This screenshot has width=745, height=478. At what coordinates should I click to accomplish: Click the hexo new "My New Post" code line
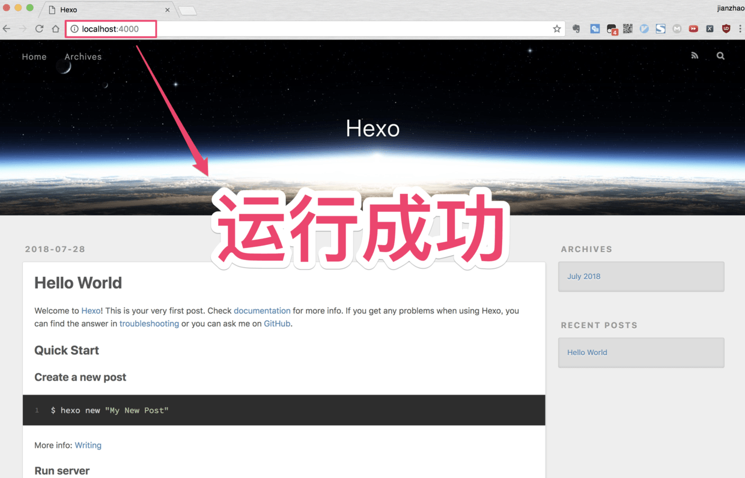coord(109,410)
